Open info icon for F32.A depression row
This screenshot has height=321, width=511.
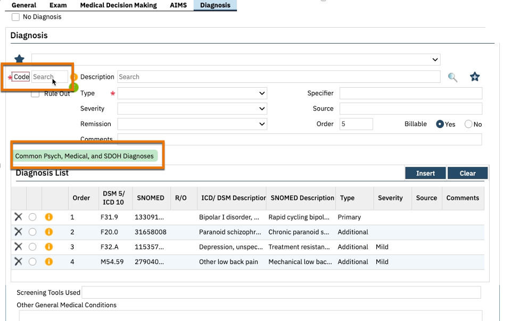(x=48, y=247)
